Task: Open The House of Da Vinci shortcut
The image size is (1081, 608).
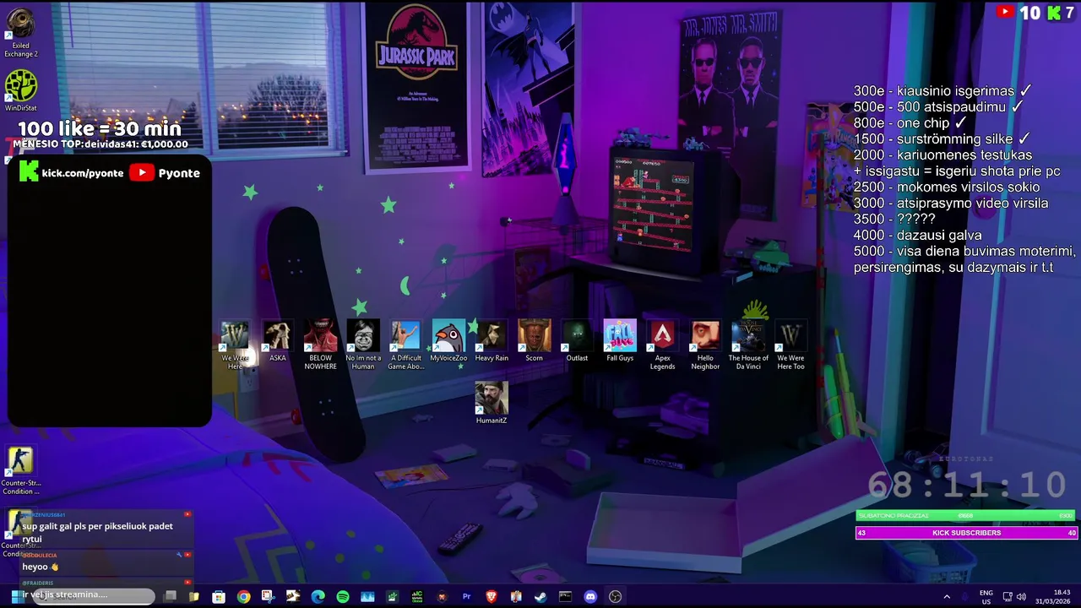Action: point(748,345)
